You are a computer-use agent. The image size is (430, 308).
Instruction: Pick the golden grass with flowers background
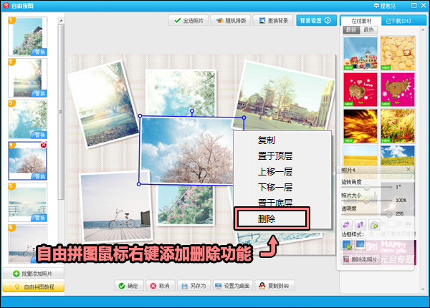(398, 126)
